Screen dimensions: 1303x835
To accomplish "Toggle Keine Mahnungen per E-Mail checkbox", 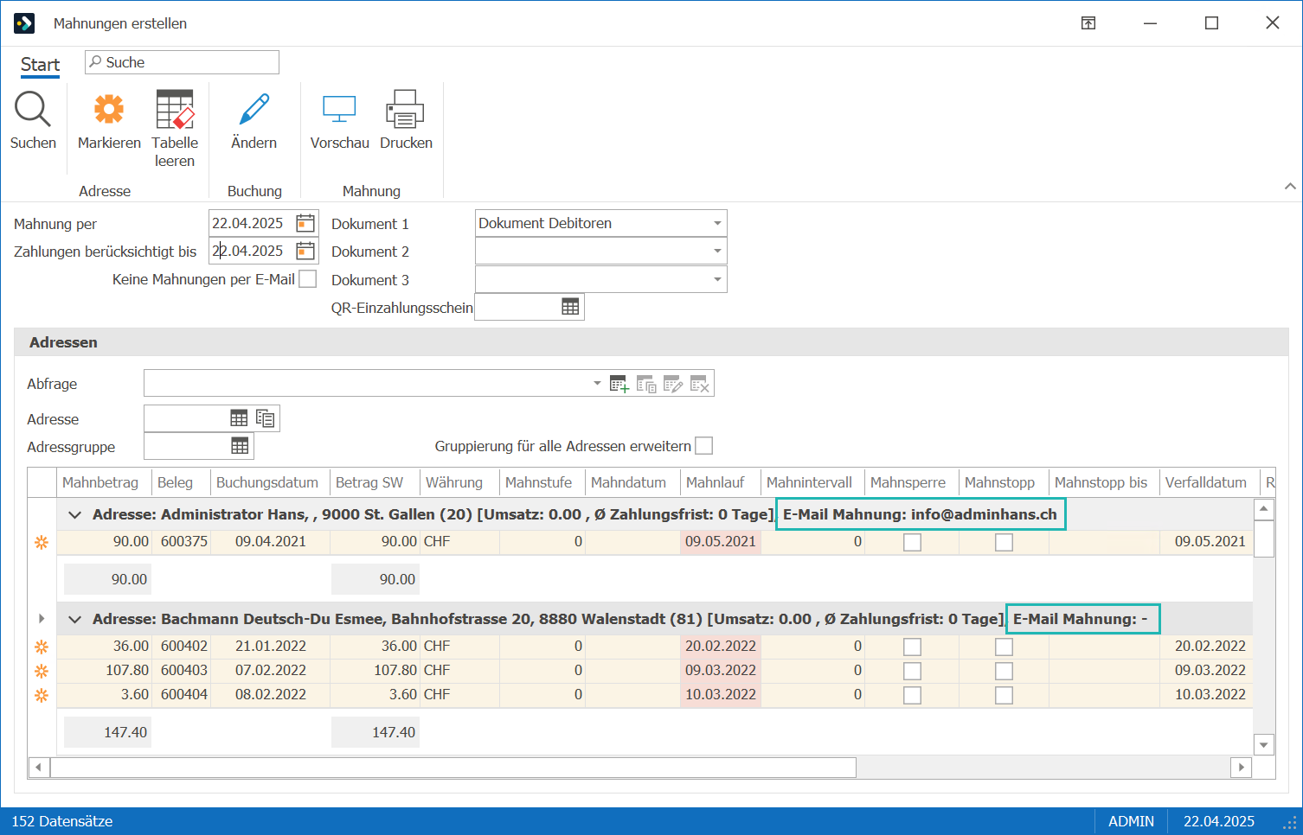I will tap(307, 279).
